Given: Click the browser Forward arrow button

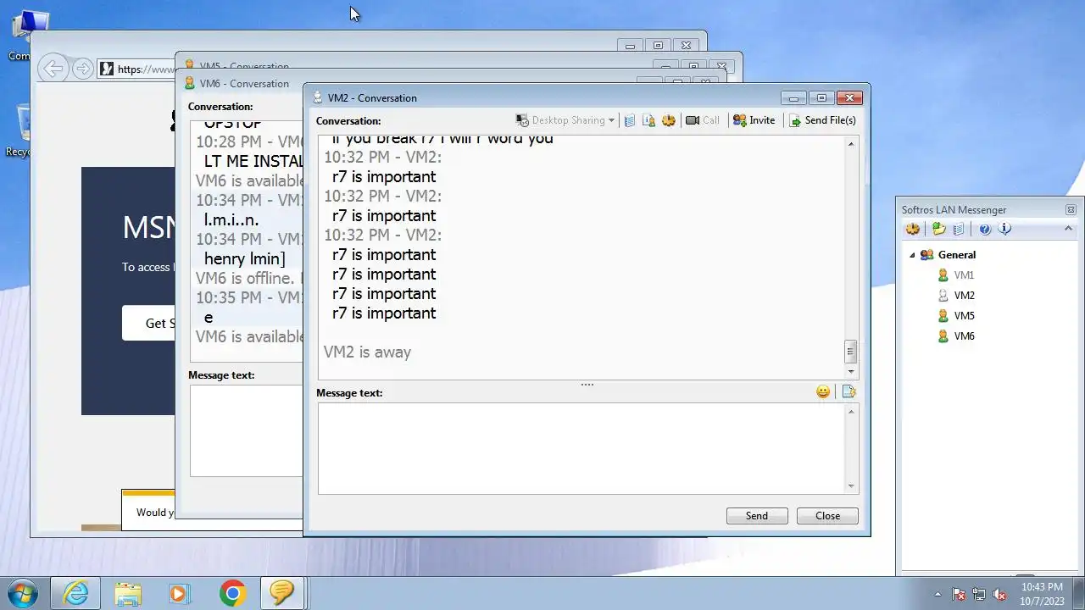Looking at the screenshot, I should (82, 69).
